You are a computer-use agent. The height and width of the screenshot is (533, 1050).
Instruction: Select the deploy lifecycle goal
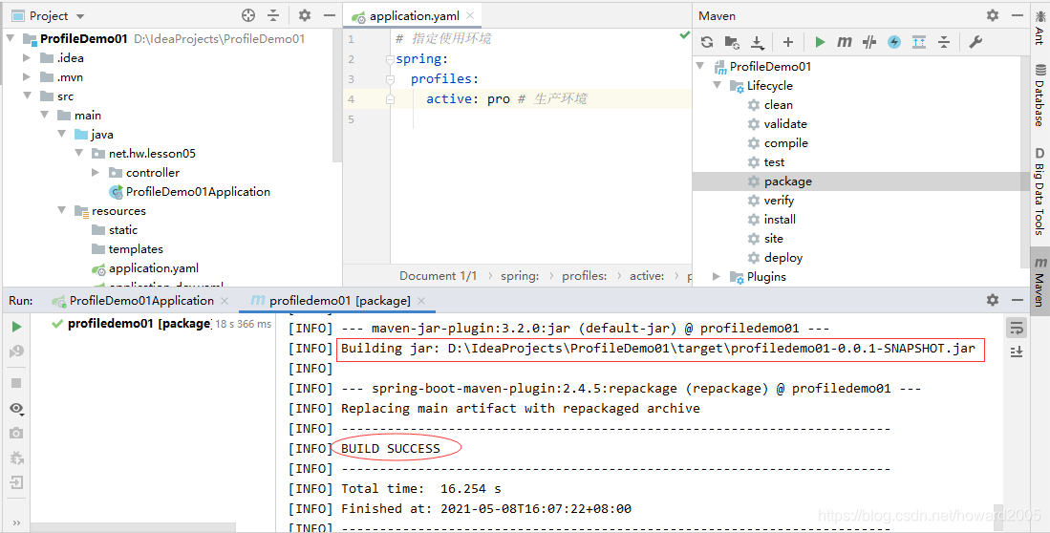click(x=782, y=258)
